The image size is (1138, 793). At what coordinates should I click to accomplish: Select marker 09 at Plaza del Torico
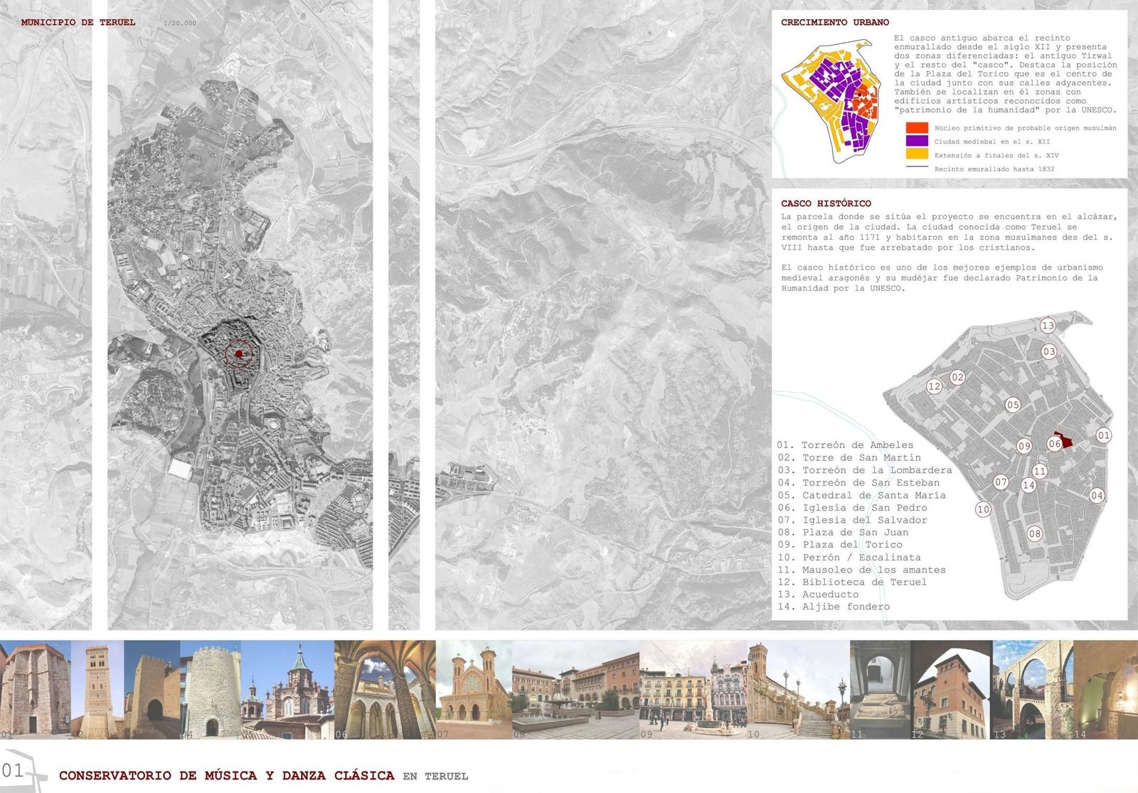point(1023,446)
